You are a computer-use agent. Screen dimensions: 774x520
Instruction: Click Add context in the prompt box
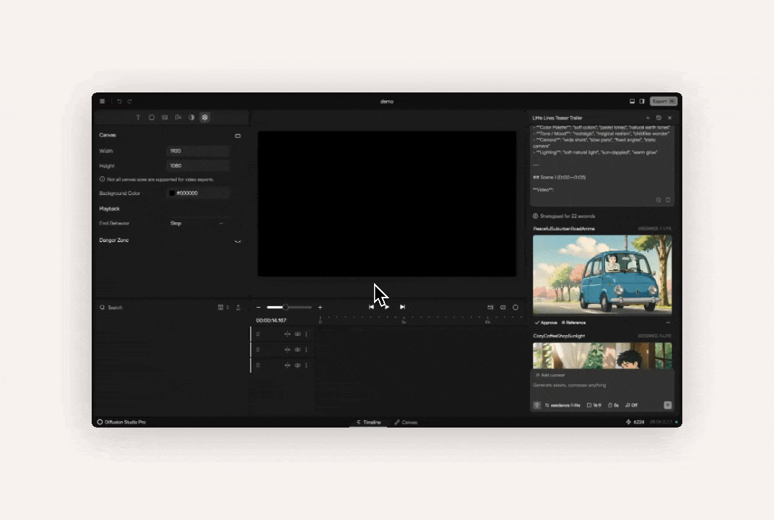click(550, 376)
